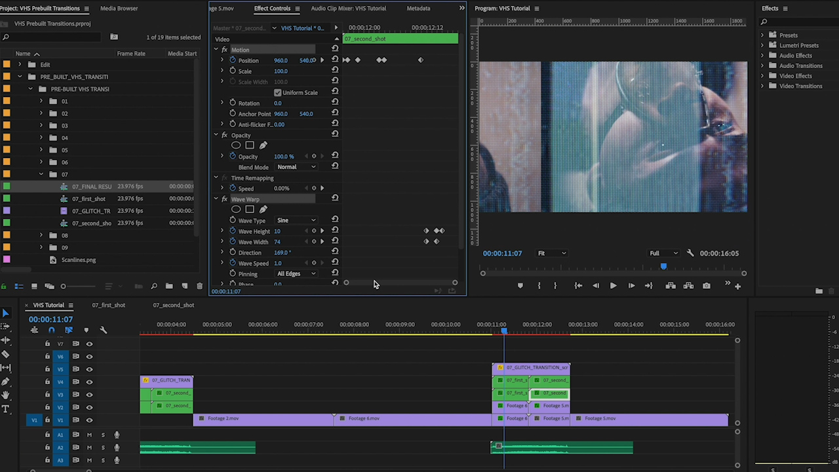Open the Blend Mode dropdown
This screenshot has height=472, width=839.
[x=296, y=167]
